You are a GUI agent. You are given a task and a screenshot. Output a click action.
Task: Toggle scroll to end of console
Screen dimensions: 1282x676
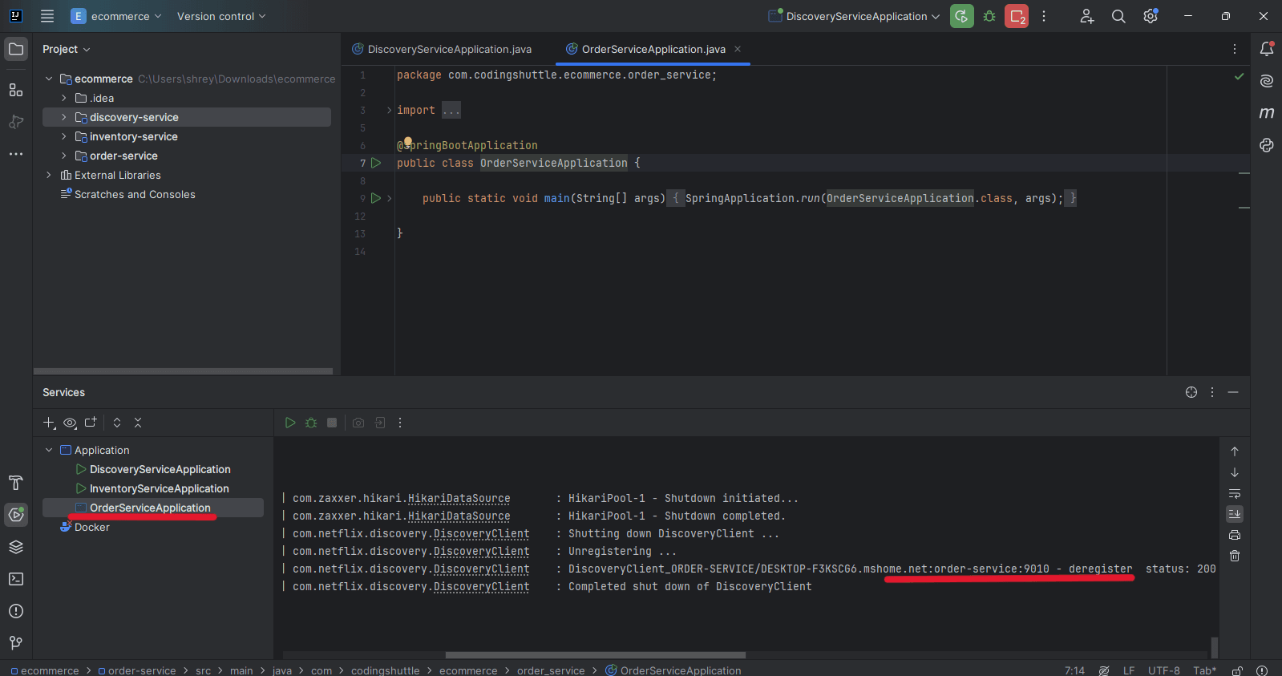click(1235, 514)
